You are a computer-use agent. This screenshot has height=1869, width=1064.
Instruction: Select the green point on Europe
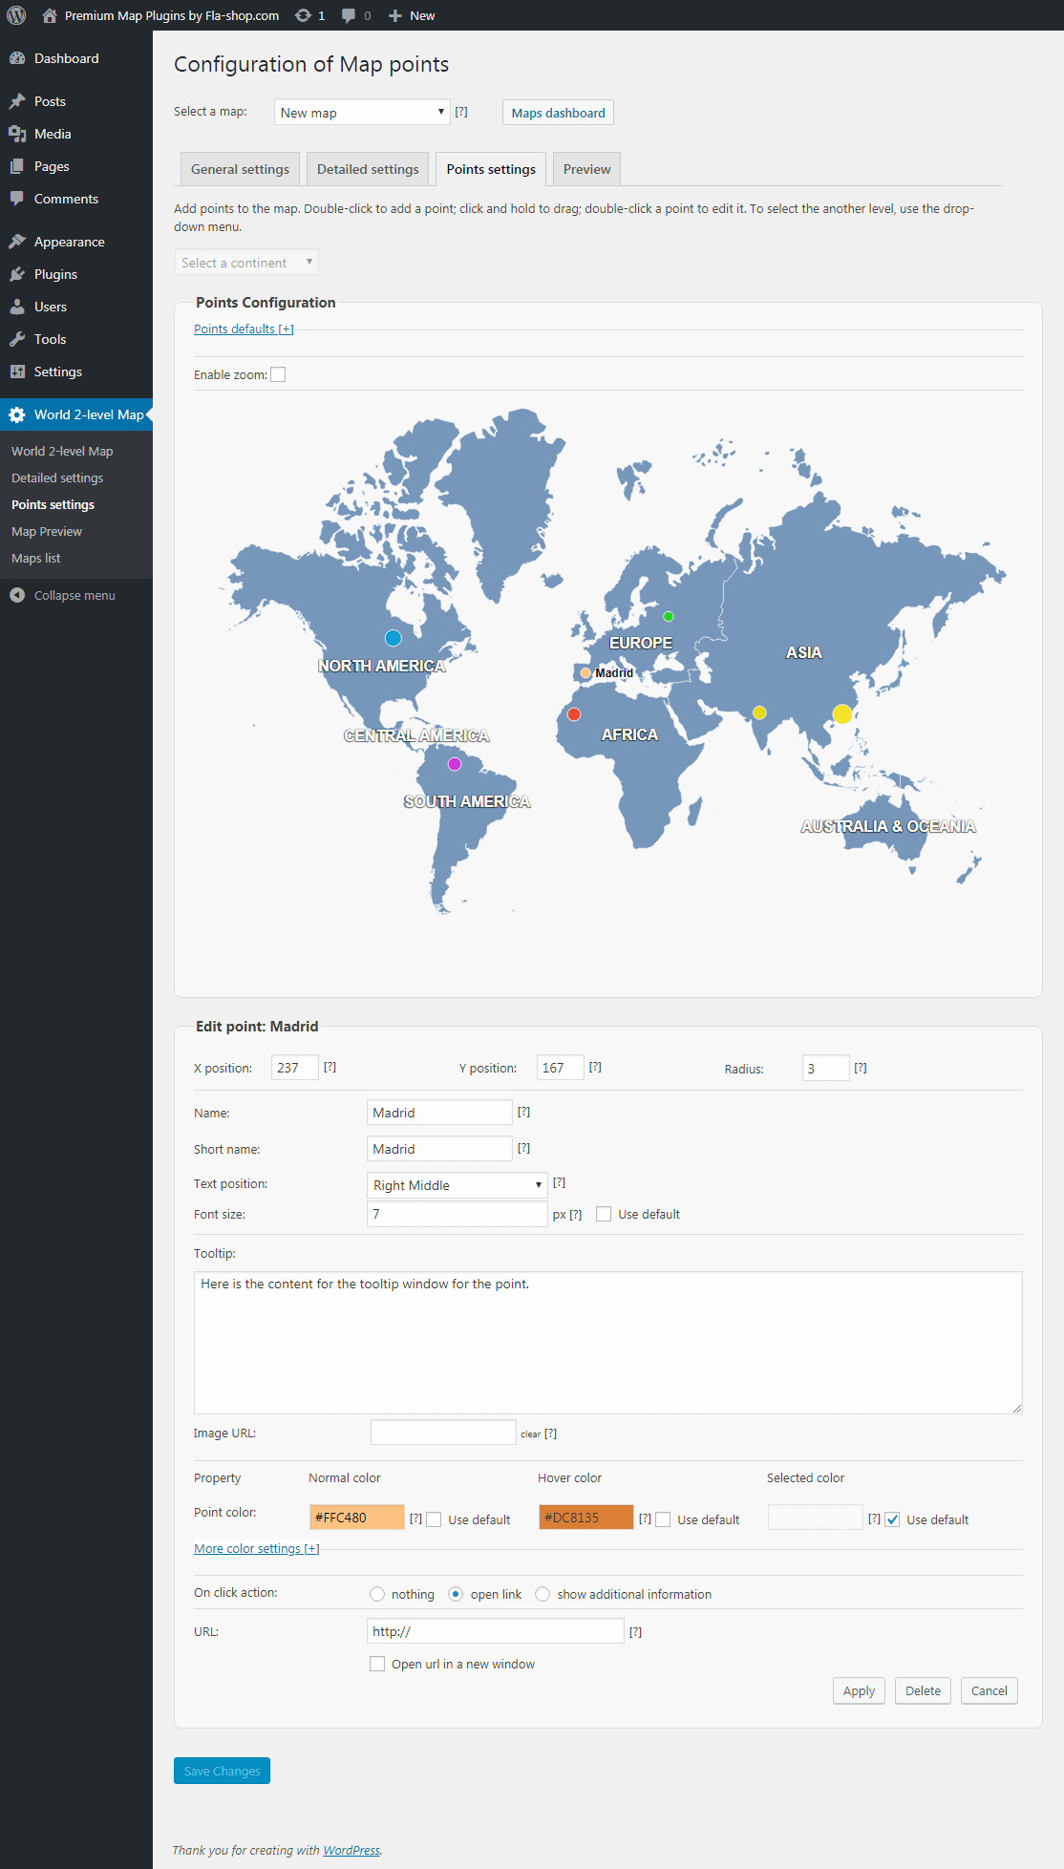669,616
